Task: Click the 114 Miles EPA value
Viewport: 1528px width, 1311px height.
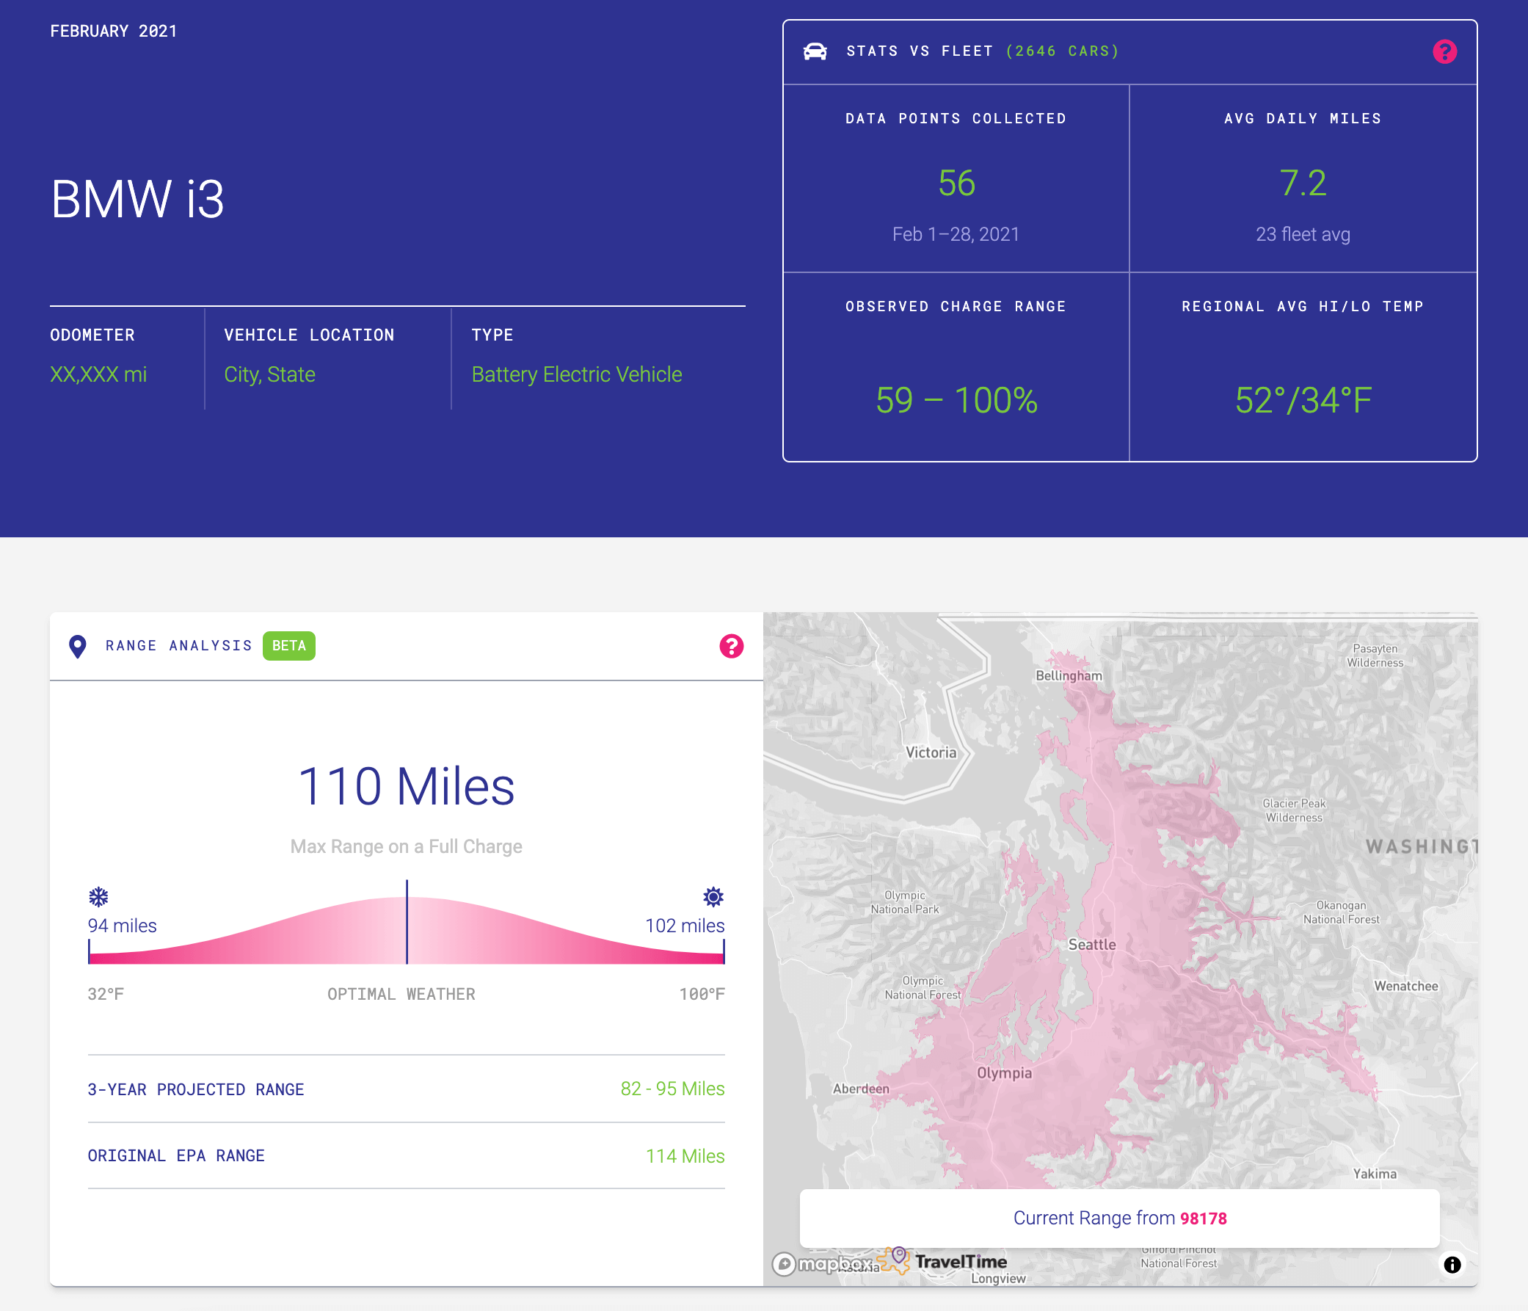Action: (x=685, y=1156)
